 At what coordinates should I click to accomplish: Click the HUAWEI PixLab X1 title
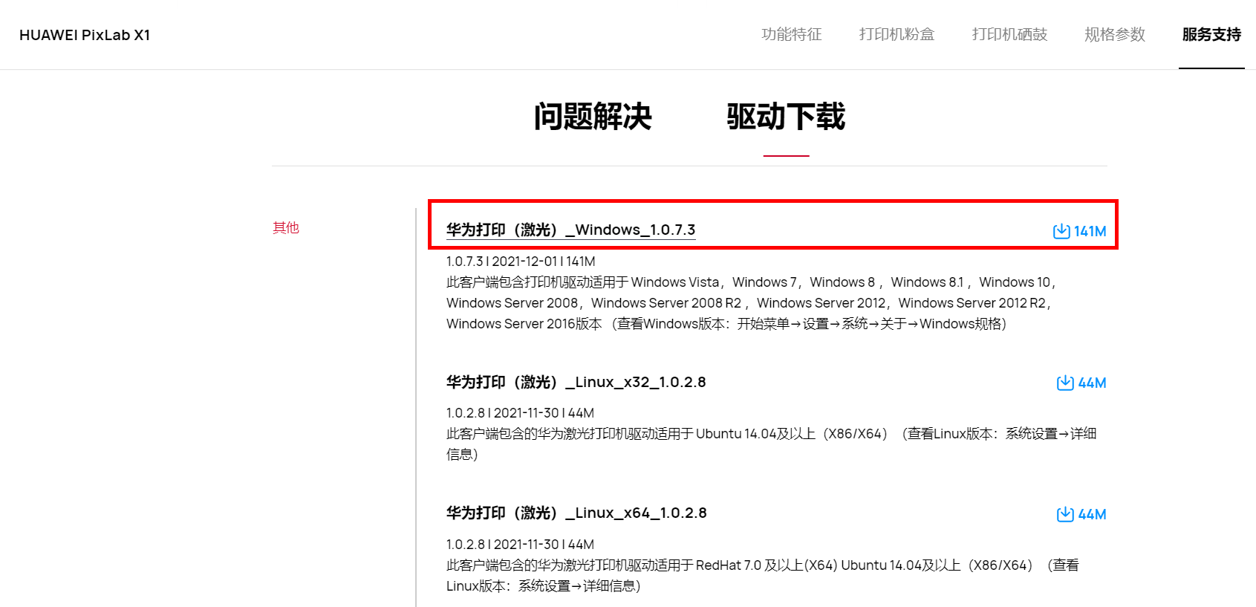85,35
